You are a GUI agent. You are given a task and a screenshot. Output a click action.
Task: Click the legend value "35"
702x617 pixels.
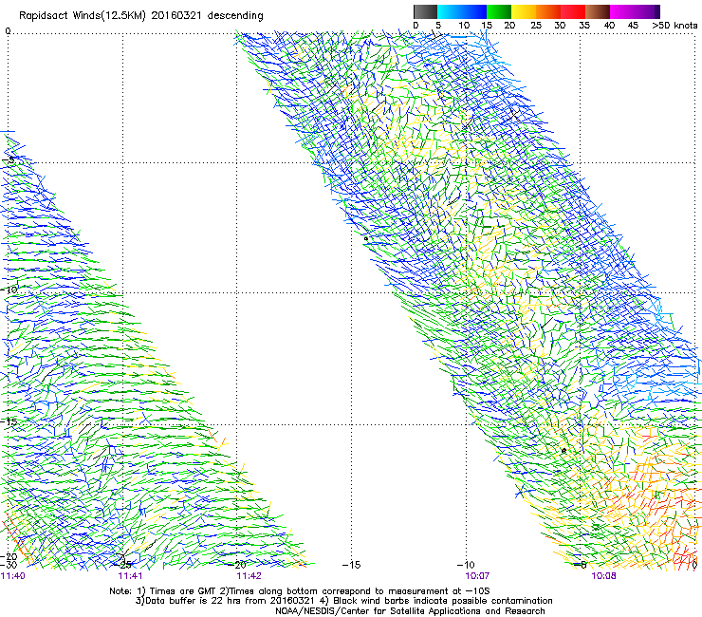coord(583,26)
